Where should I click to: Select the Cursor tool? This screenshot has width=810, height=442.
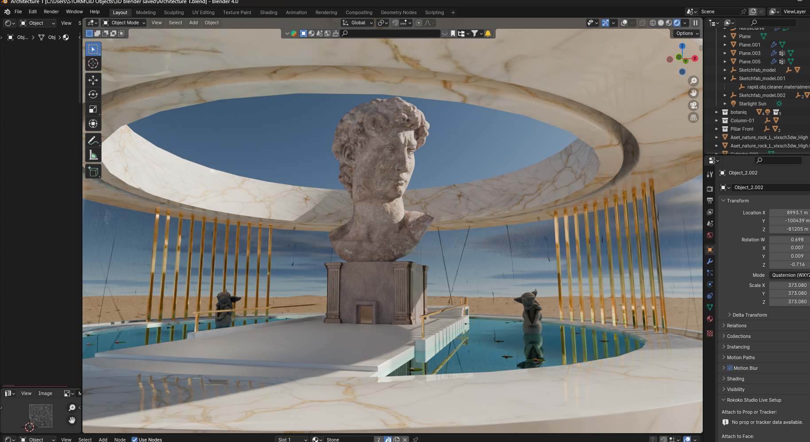click(x=93, y=64)
